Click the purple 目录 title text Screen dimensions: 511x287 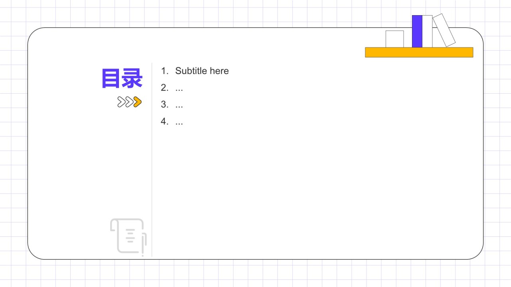click(x=122, y=79)
